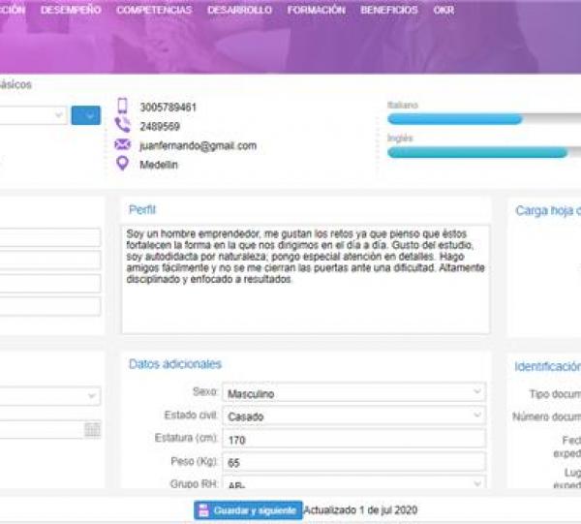Open the calendar date picker icon
The image size is (581, 524).
[x=92, y=429]
